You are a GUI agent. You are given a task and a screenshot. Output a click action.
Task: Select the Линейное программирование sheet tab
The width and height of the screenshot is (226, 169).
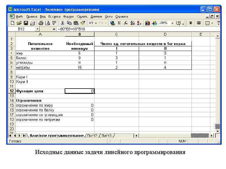(x=56, y=136)
